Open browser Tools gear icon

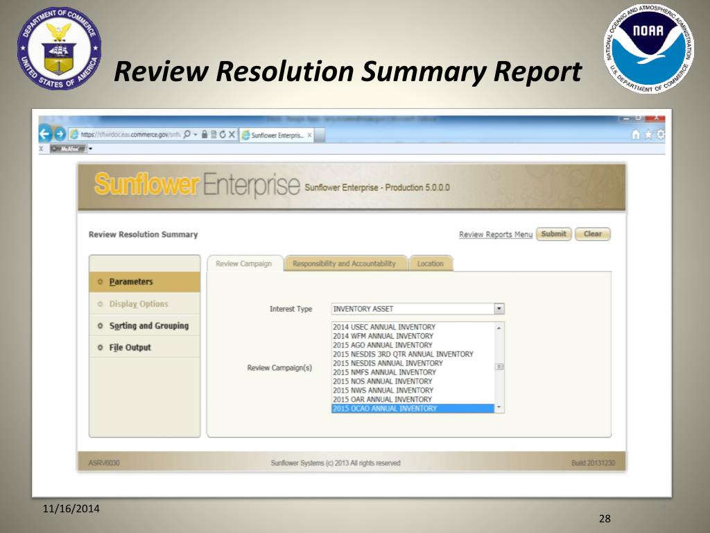[x=661, y=134]
